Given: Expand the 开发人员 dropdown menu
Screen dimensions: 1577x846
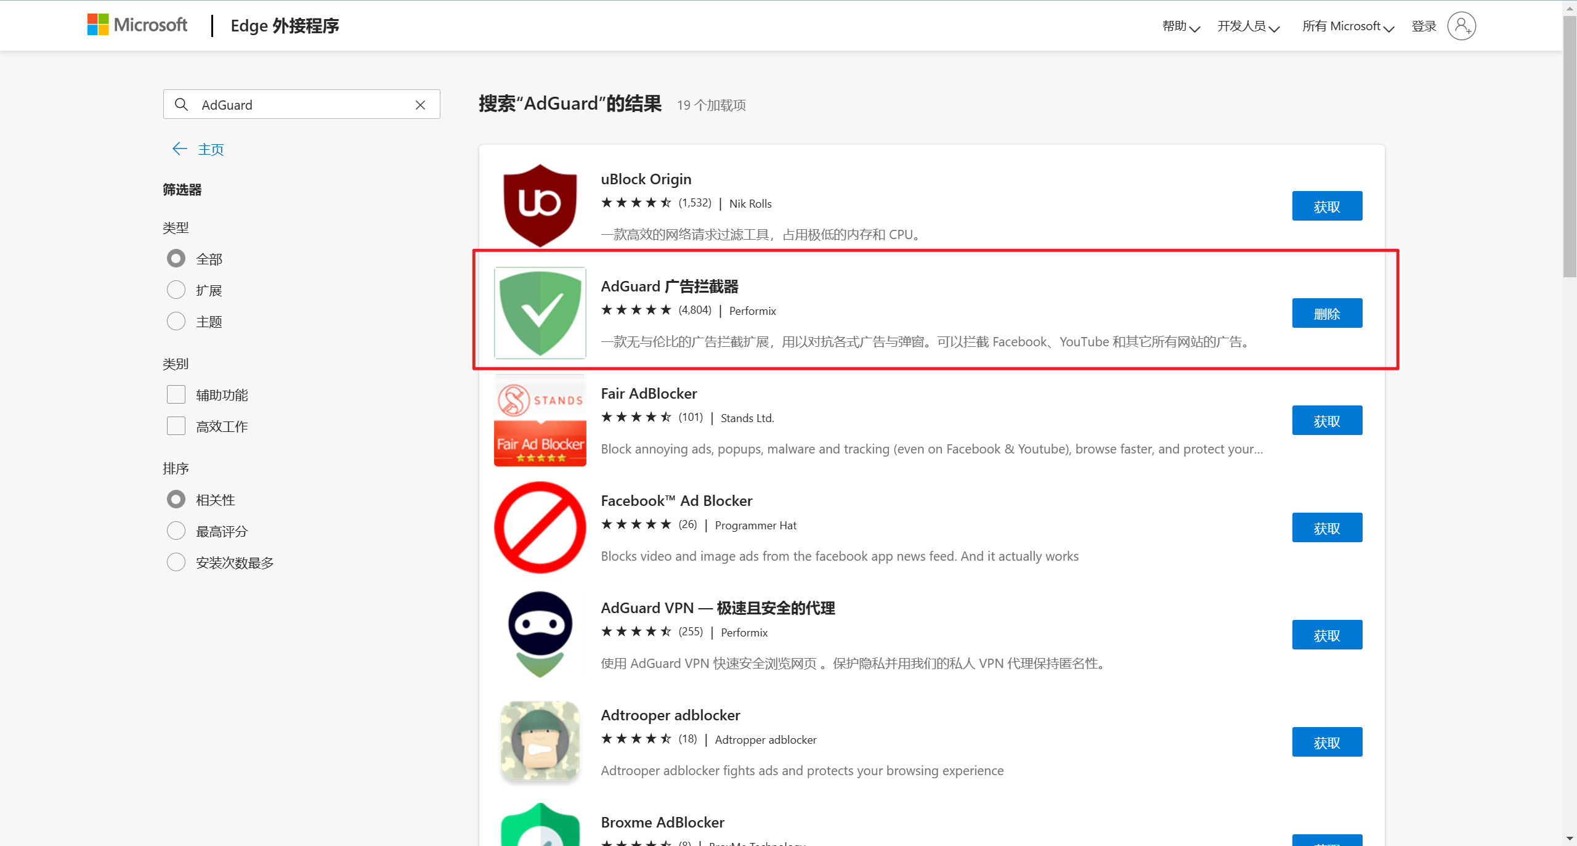Looking at the screenshot, I should (1248, 26).
